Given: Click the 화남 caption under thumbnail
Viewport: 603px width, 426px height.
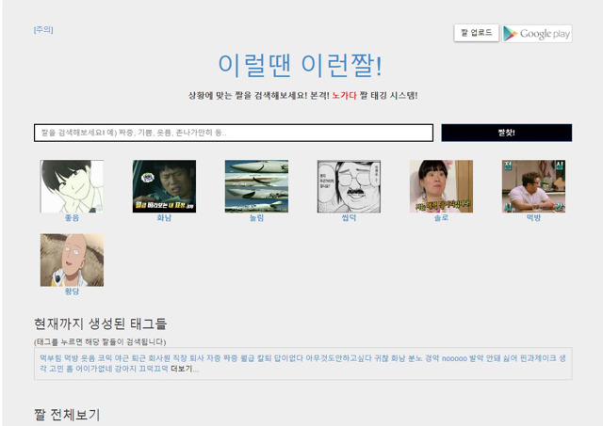Looking at the screenshot, I should click(164, 217).
